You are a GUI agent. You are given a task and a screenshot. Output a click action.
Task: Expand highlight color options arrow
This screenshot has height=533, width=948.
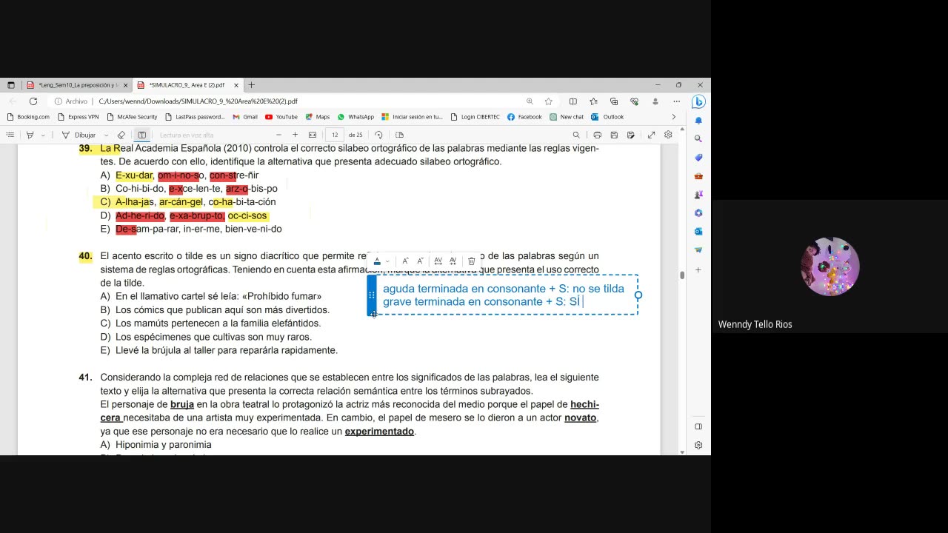pos(43,135)
